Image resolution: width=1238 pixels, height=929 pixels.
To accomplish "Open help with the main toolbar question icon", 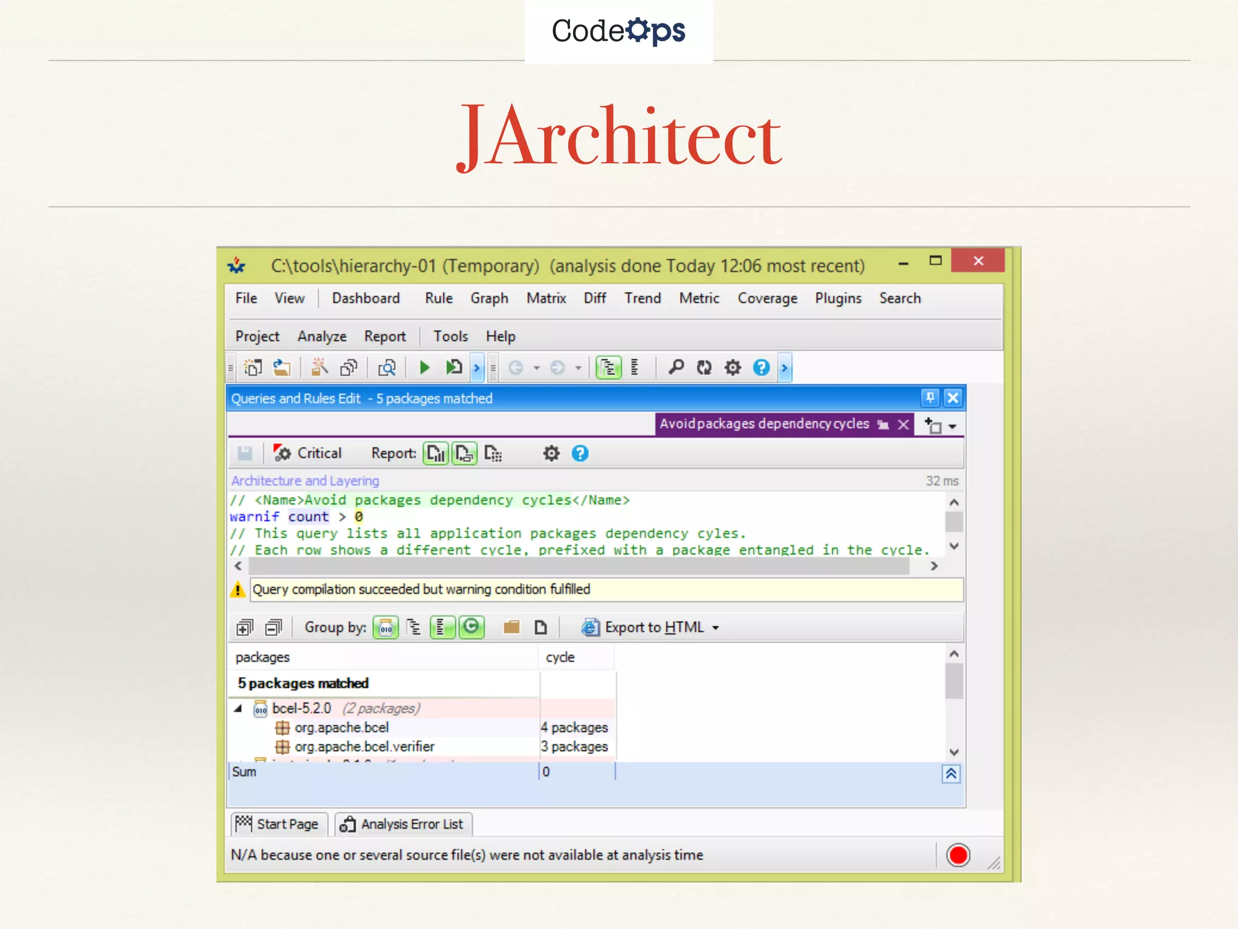I will (762, 367).
